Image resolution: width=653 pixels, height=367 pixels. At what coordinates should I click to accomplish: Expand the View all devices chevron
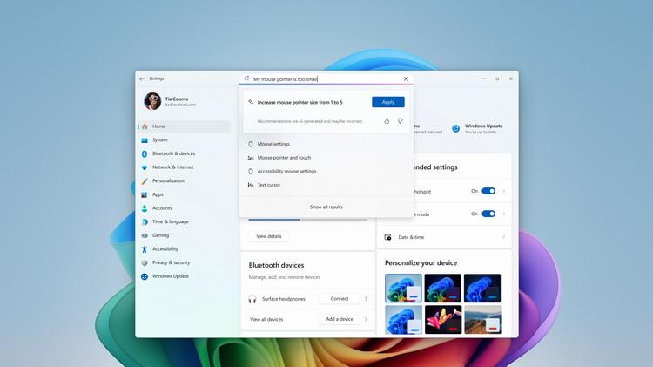(366, 319)
